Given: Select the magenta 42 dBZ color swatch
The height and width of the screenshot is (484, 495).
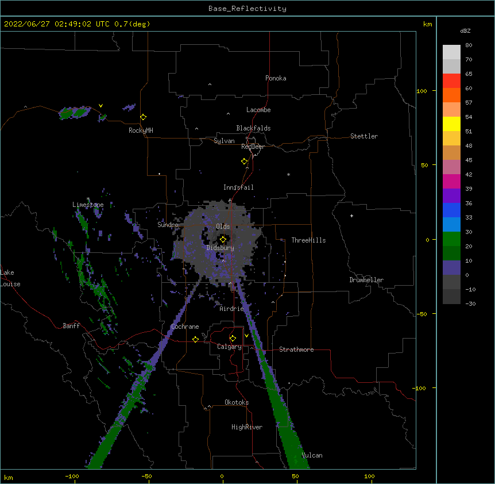Looking at the screenshot, I should click(x=451, y=181).
